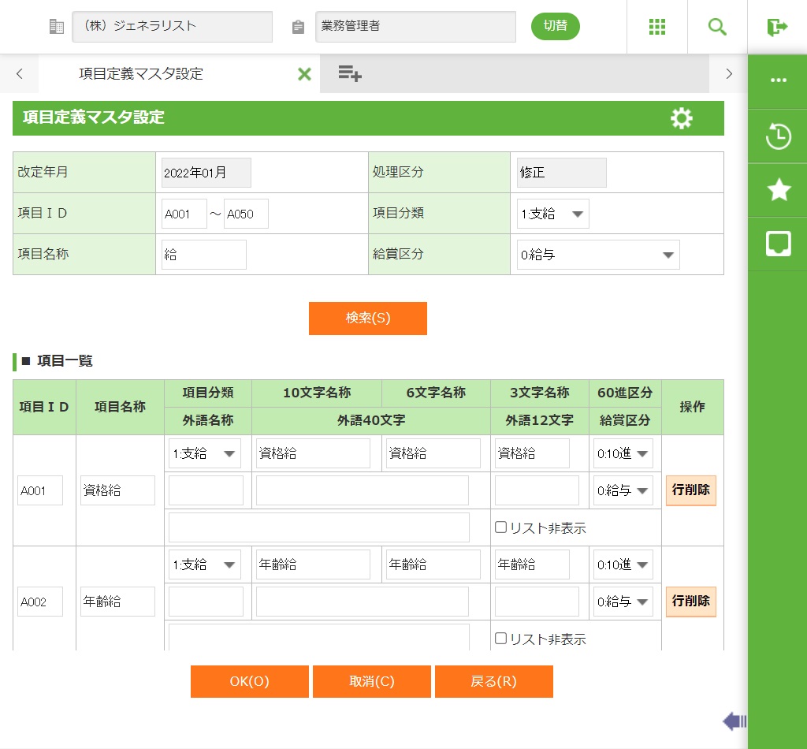Open the apps grid menu icon
This screenshot has width=807, height=749.
click(657, 27)
